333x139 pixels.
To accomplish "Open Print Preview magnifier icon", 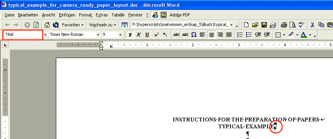I will [x=293, y=25].
